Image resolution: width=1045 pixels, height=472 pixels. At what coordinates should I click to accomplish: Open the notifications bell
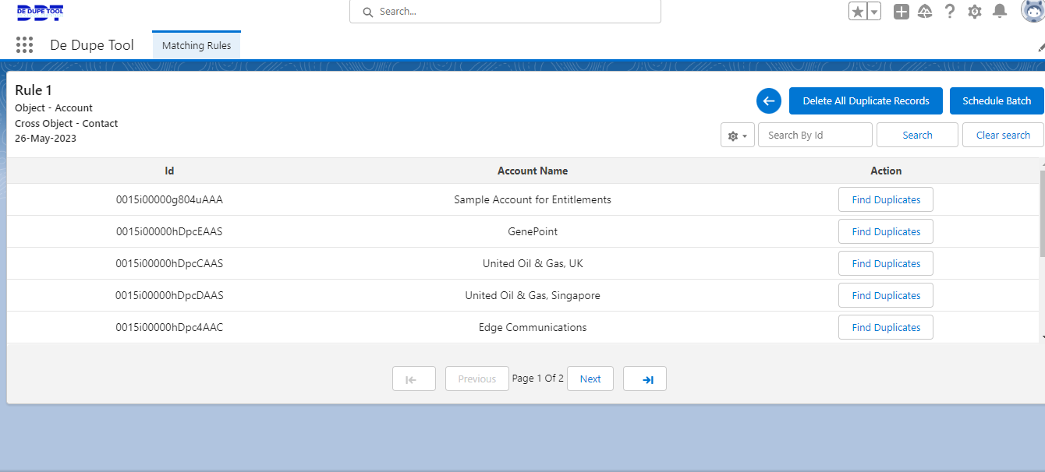point(999,12)
